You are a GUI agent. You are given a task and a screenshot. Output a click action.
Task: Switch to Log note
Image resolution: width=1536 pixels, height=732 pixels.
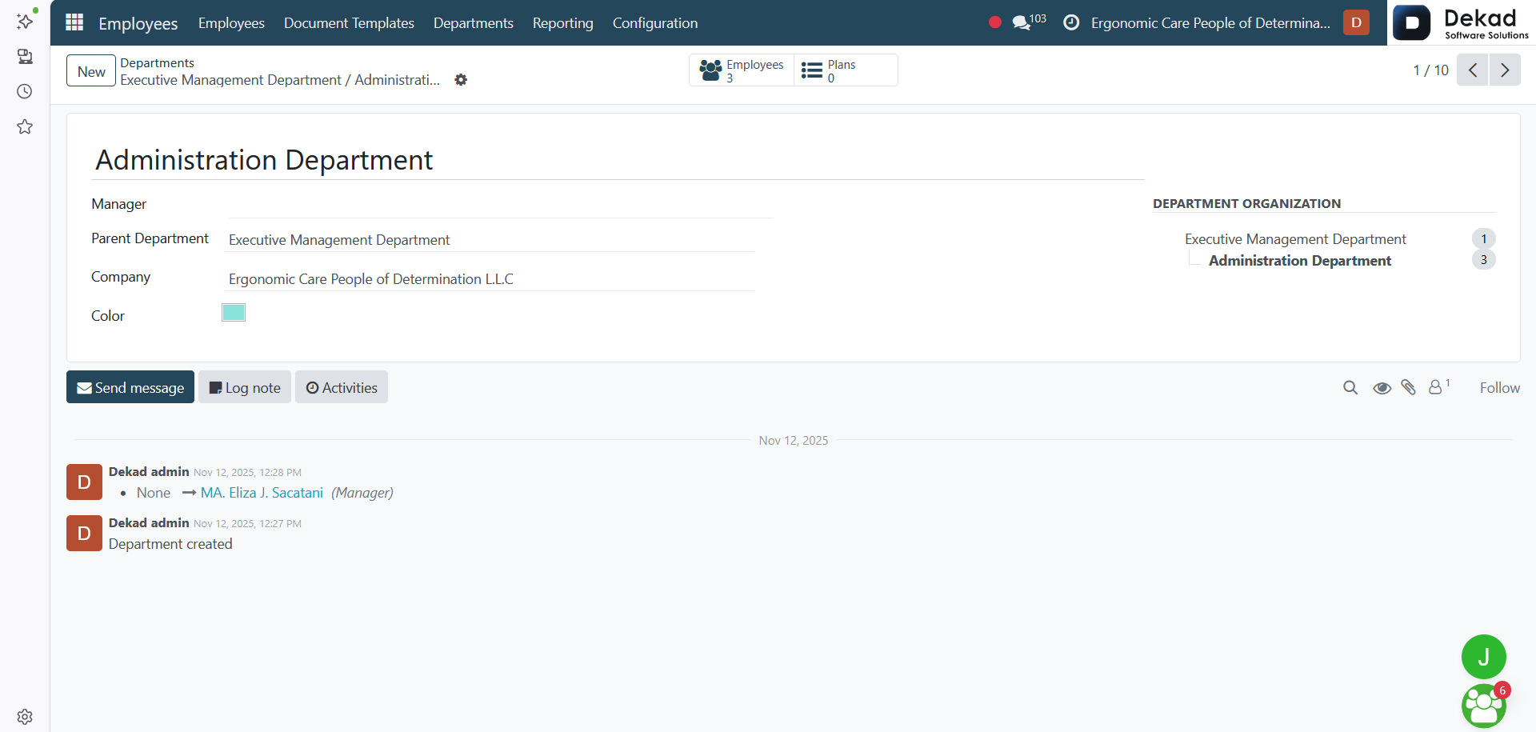click(245, 387)
